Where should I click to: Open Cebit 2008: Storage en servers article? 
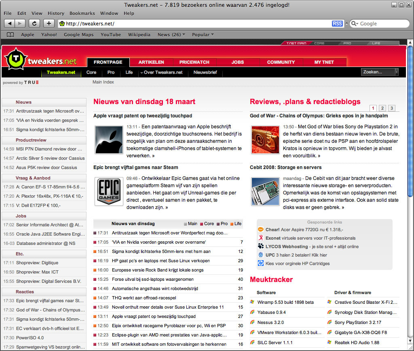pyautogui.click(x=286, y=167)
